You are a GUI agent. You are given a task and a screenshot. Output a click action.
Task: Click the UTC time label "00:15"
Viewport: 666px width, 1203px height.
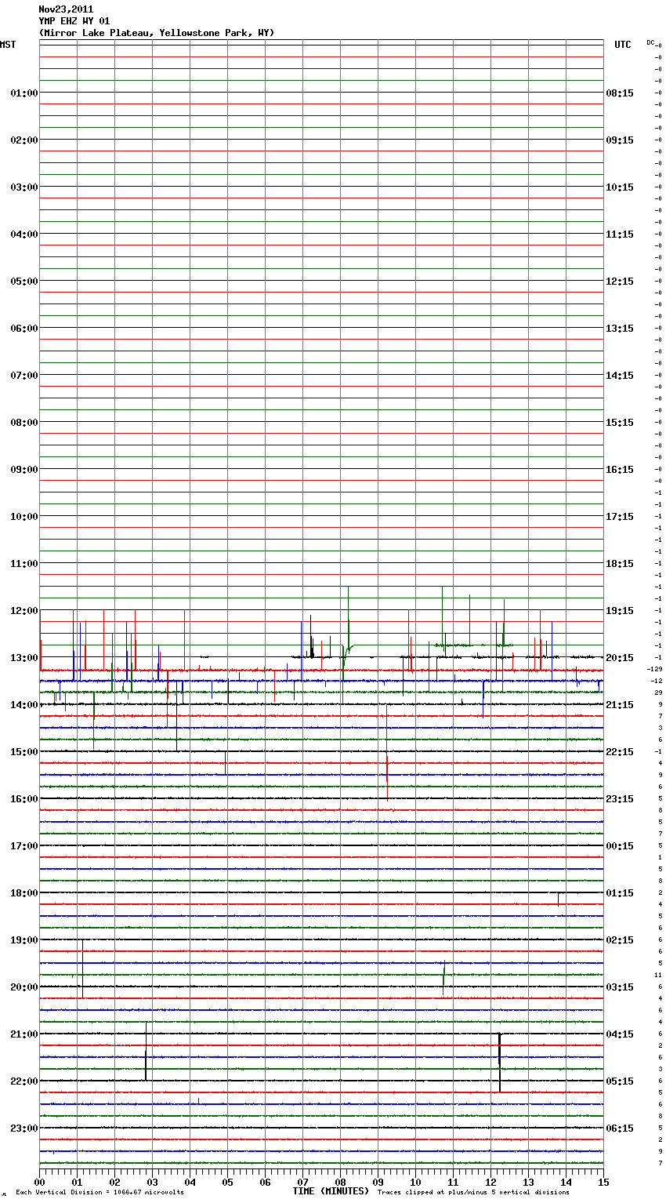pos(620,846)
